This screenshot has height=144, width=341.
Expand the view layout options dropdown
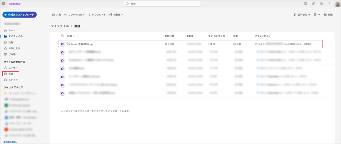point(317,15)
